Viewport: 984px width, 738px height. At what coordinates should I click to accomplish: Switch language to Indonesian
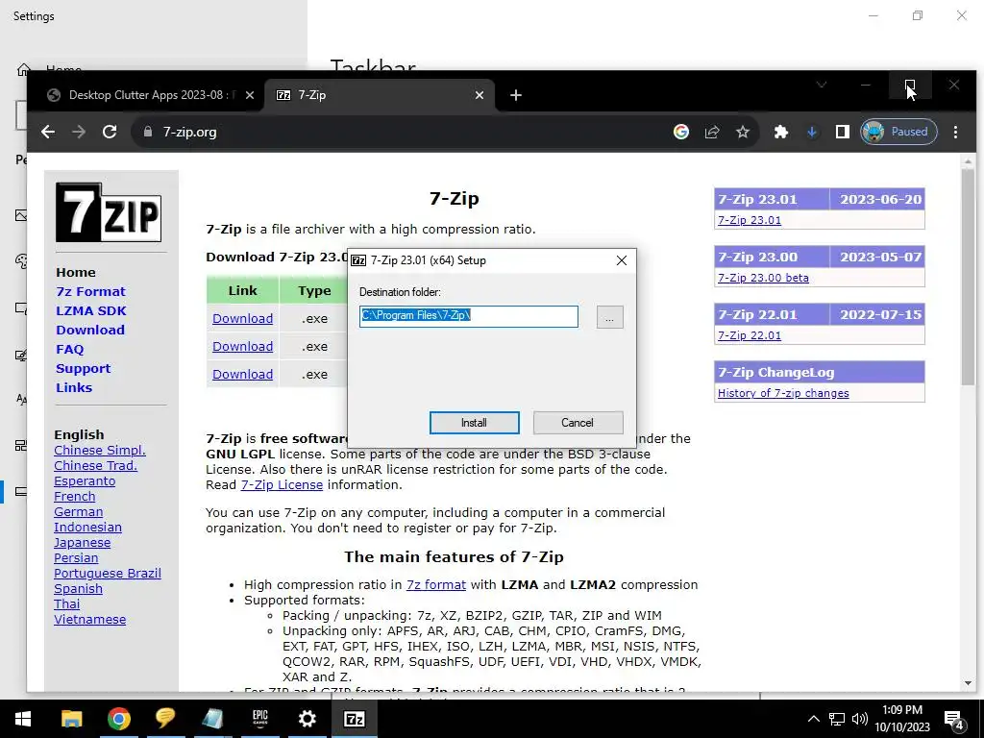87,528
